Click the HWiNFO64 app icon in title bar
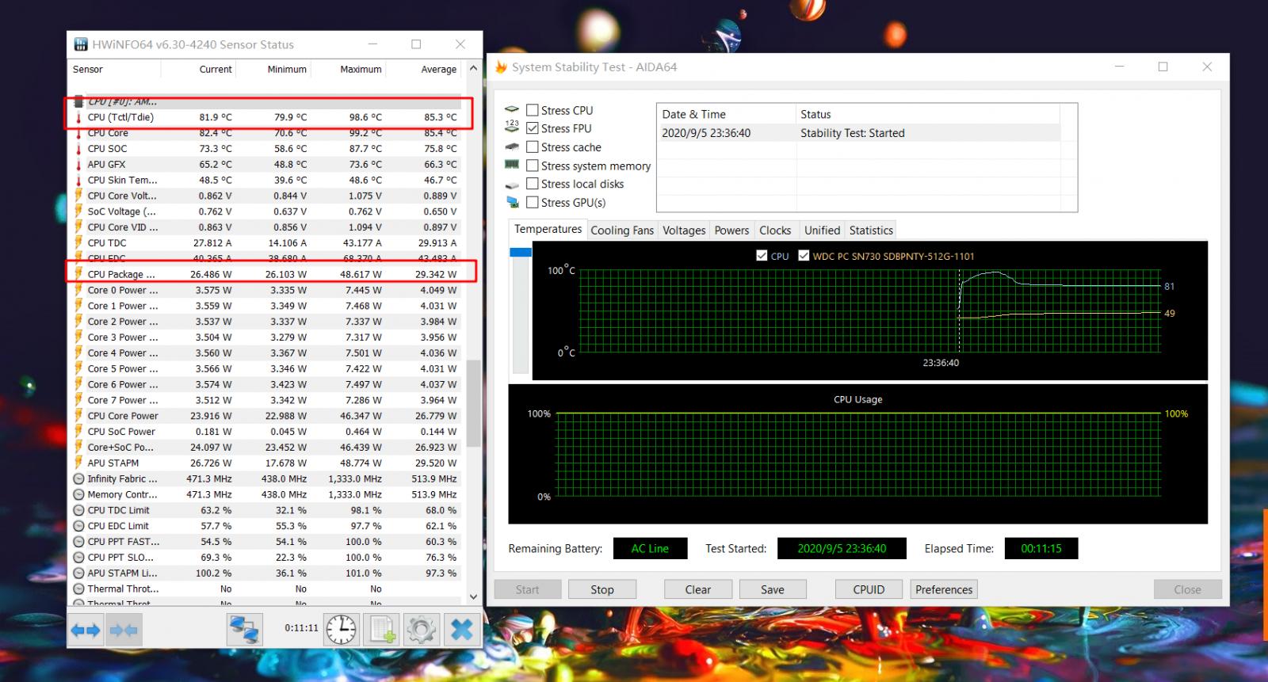 pos(81,44)
